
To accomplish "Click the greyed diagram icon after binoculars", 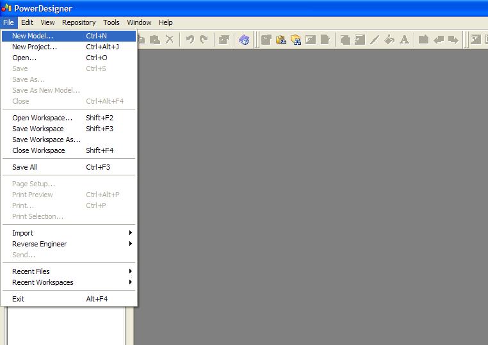I will point(311,40).
